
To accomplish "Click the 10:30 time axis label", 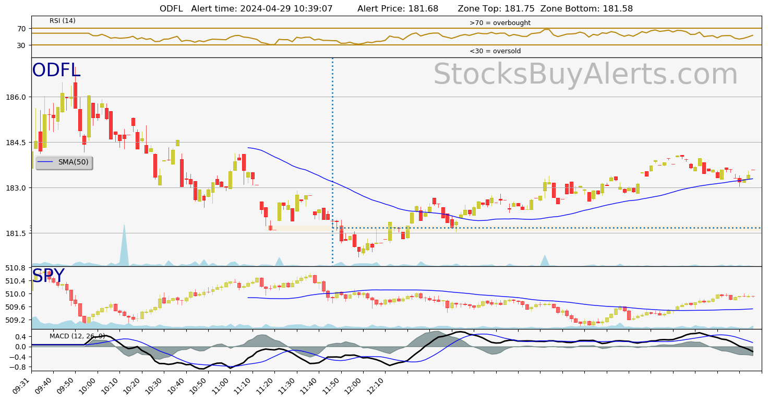I will tap(154, 385).
